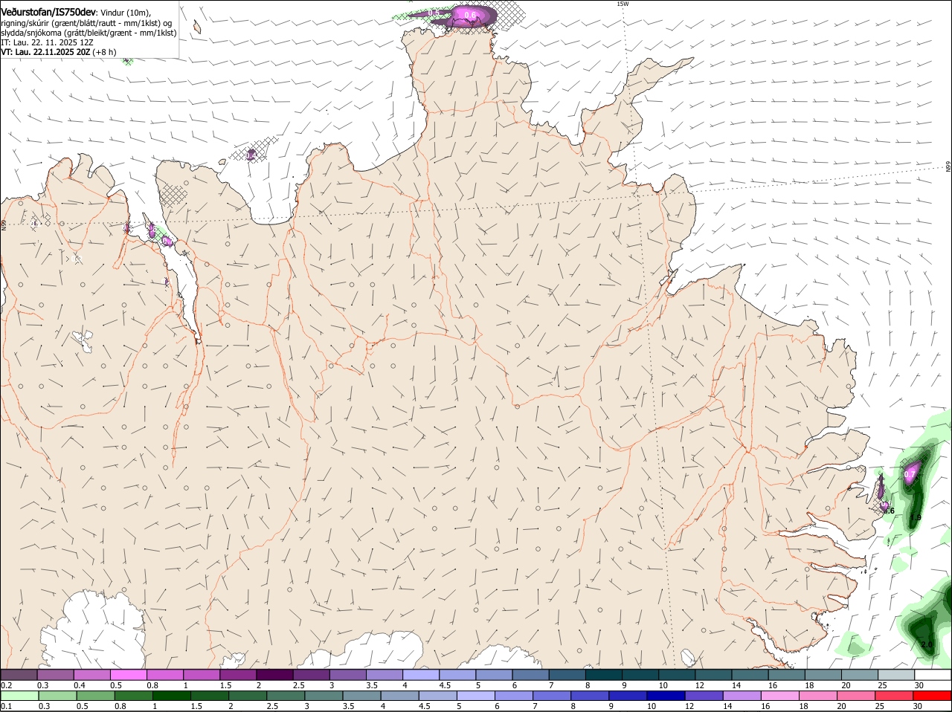Click the 1.9 value on the eastern green rain patch

pos(916,517)
